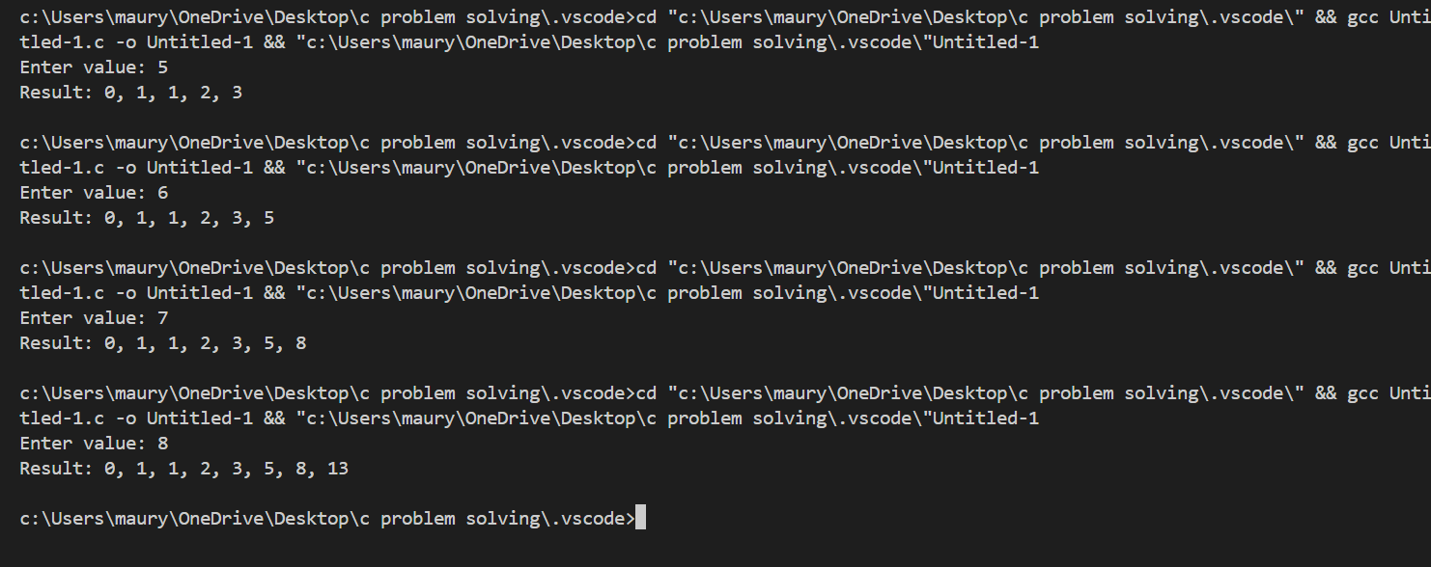Click the cursor at the final empty prompt
This screenshot has height=567, width=1431.
(x=640, y=519)
